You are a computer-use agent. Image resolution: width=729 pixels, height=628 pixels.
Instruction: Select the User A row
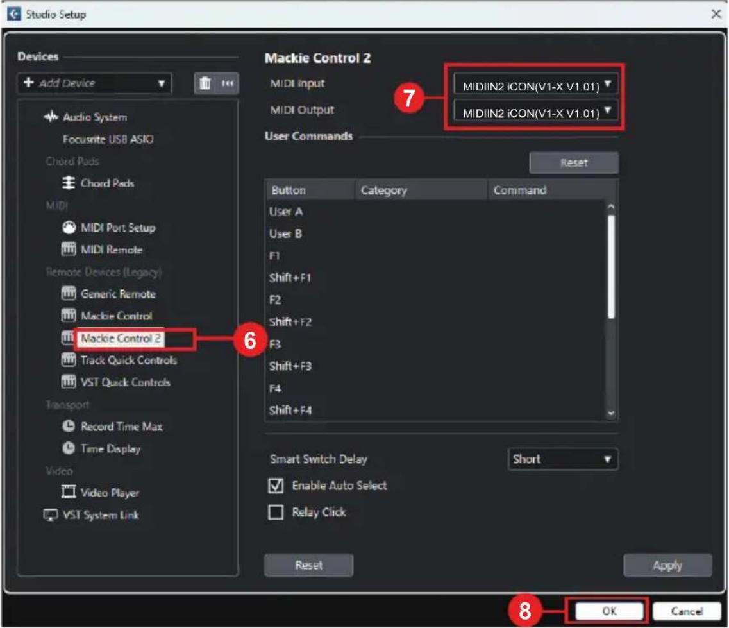point(436,212)
